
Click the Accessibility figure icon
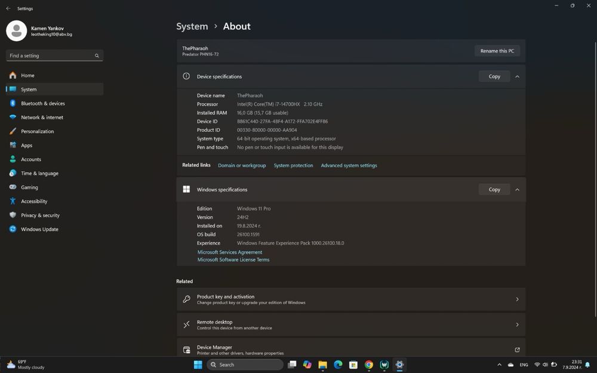point(13,201)
